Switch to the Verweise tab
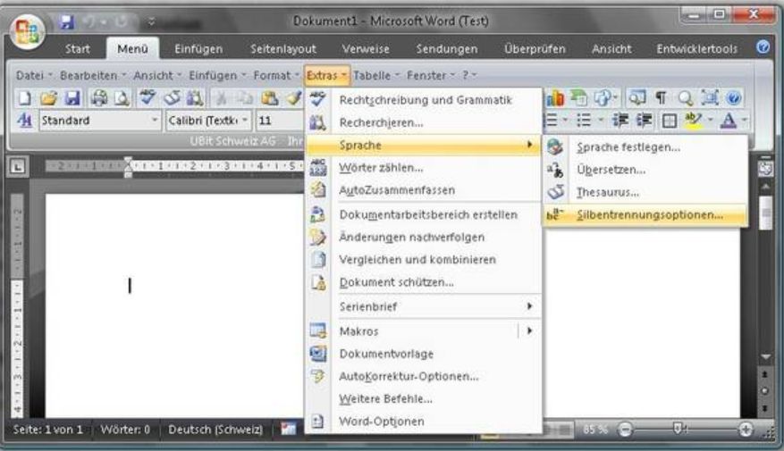Screen dimensions: 784x451 [366, 49]
